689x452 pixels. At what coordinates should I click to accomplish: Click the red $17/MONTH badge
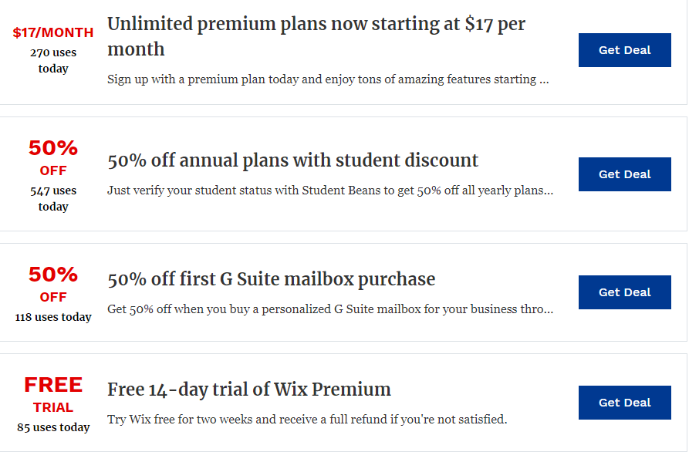point(52,32)
